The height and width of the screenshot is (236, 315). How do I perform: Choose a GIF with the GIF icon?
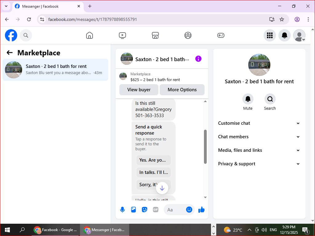[x=155, y=210]
